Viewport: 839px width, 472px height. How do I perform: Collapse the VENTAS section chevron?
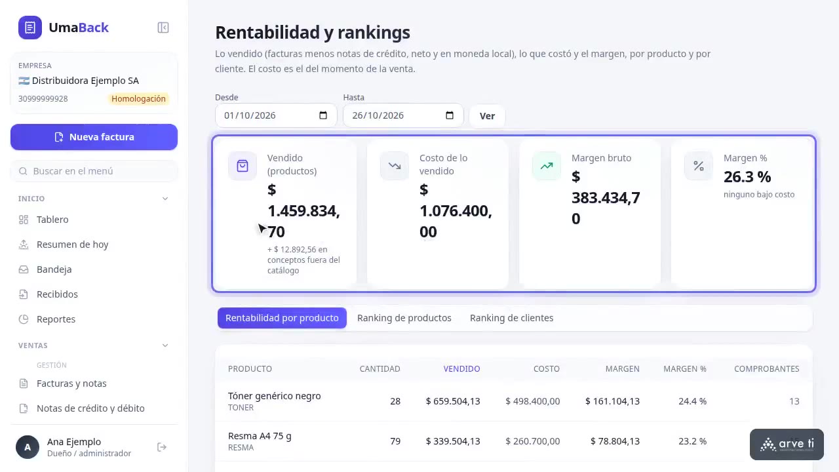[x=165, y=345]
